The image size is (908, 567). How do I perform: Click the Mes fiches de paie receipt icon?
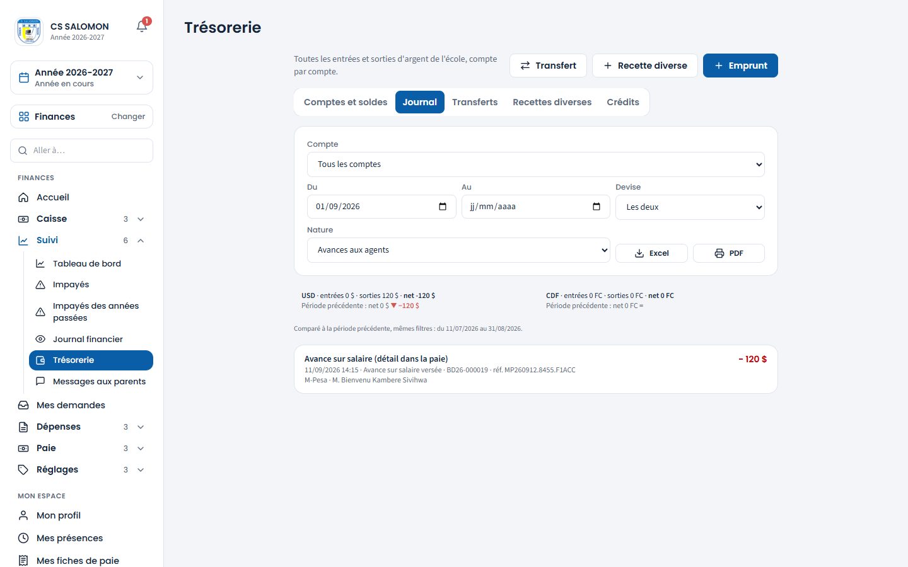point(23,561)
